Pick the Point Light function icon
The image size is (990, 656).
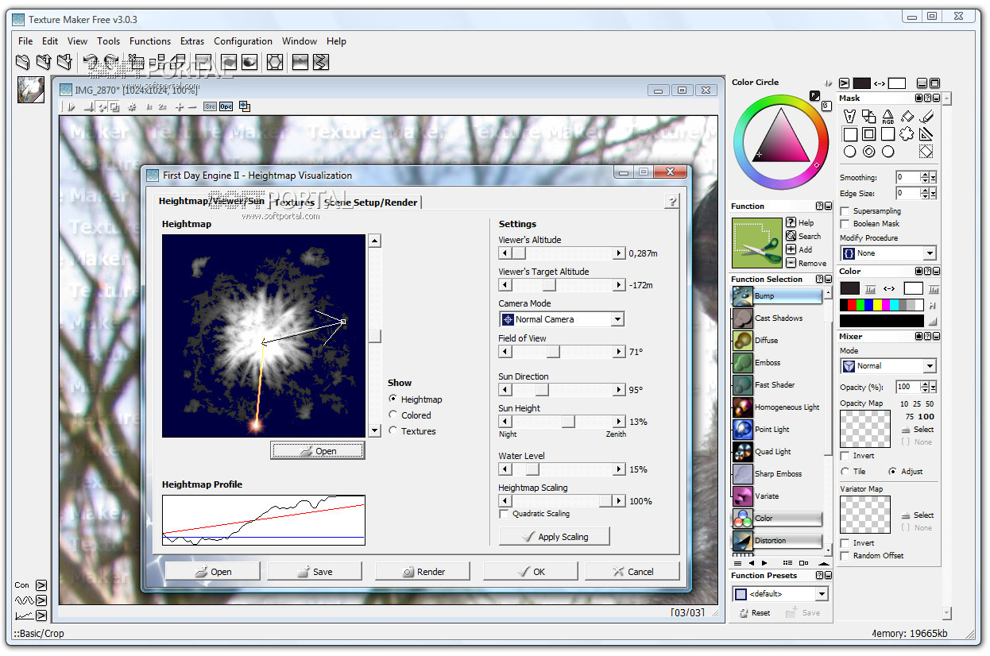(743, 430)
